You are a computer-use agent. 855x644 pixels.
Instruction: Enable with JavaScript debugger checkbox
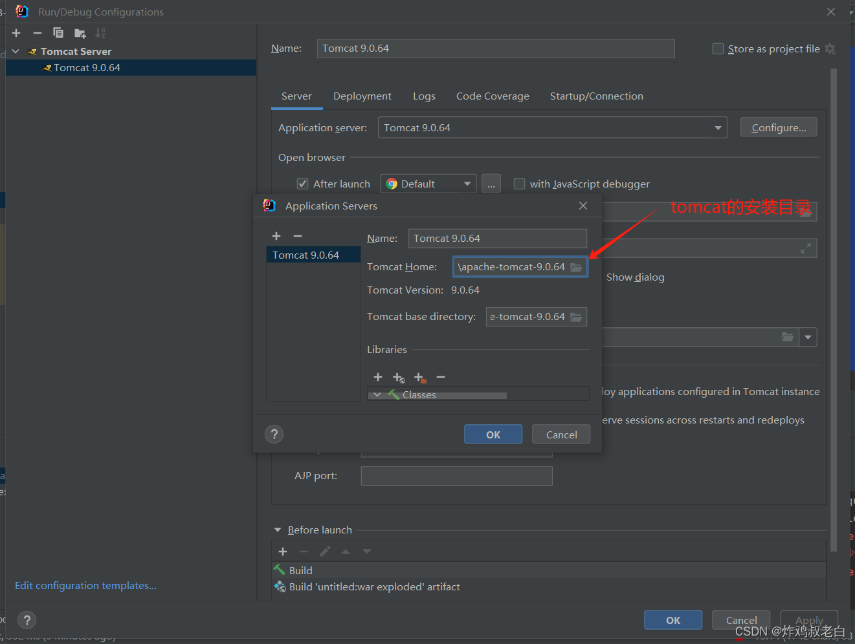tap(519, 184)
